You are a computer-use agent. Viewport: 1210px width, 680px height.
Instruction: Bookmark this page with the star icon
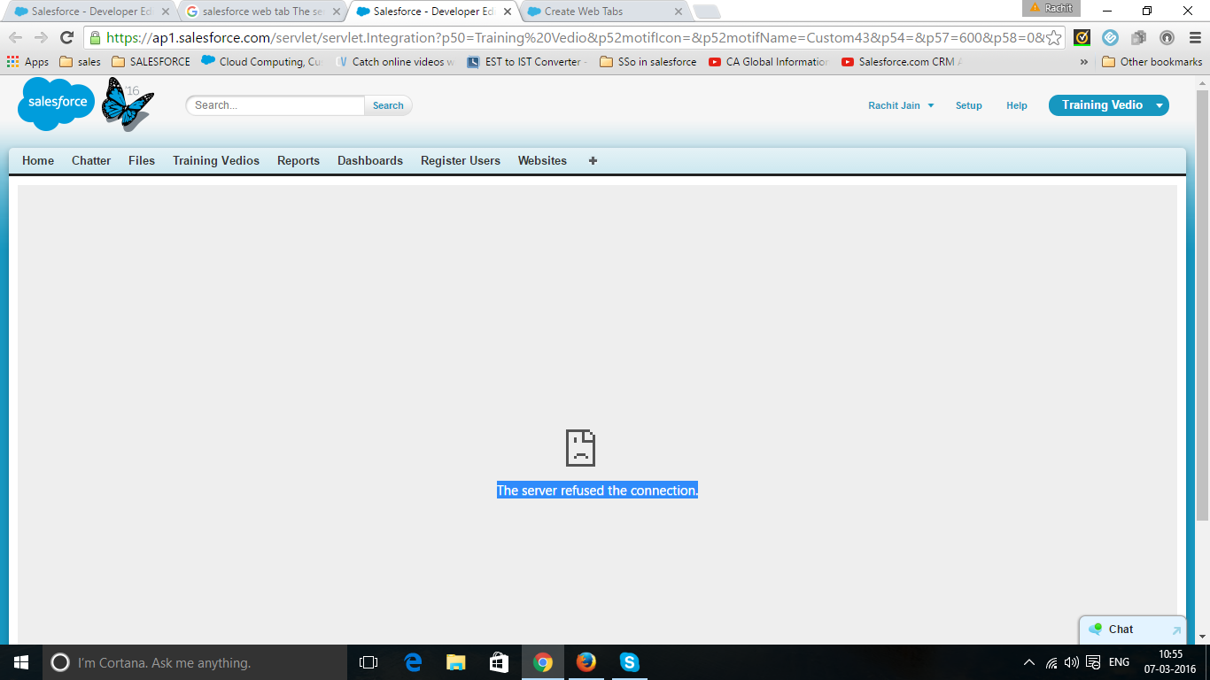point(1052,38)
